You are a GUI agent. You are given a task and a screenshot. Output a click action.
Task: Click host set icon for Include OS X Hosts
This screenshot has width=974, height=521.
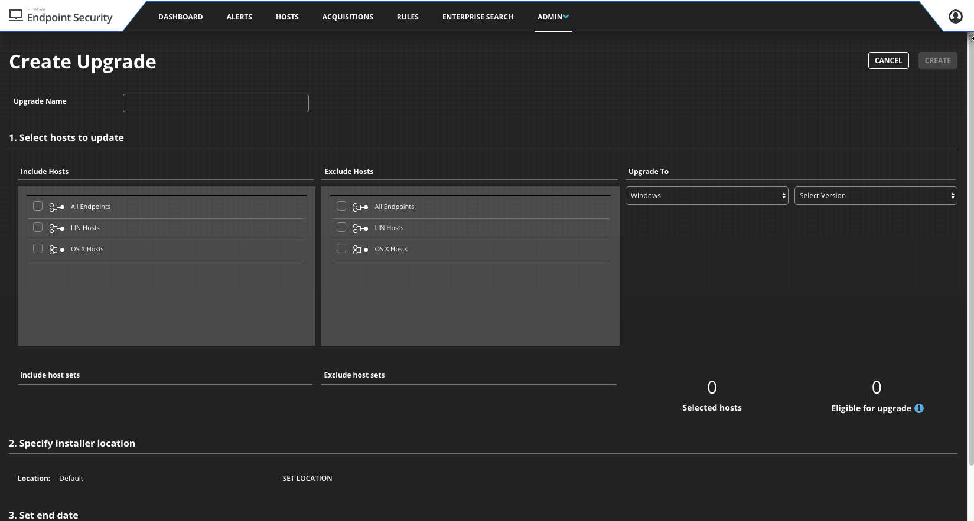57,250
